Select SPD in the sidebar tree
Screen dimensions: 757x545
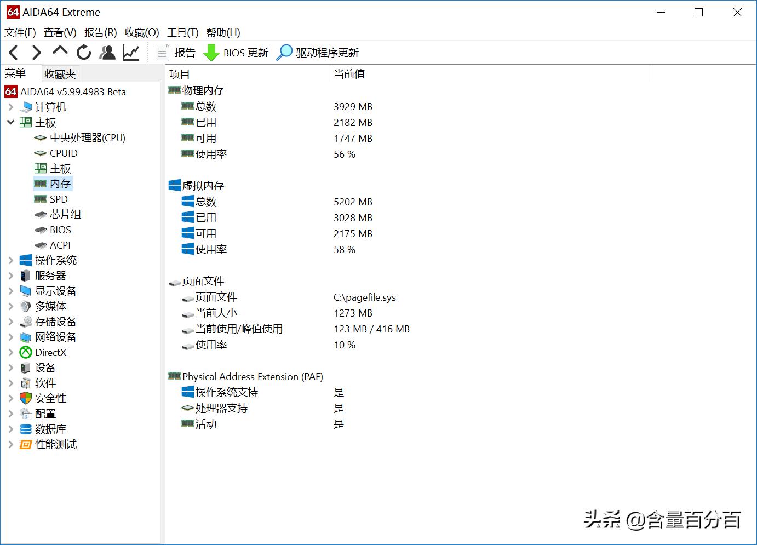coord(60,199)
